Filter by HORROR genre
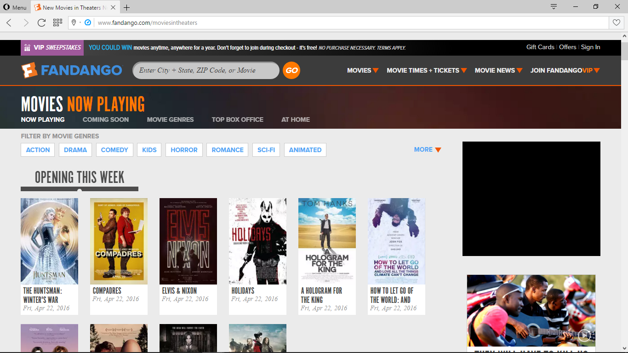Viewport: 628px width, 353px height. click(x=184, y=150)
